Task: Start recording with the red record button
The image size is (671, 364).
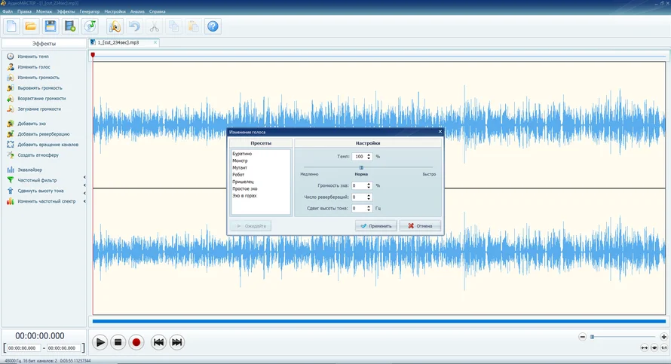Action: click(136, 342)
